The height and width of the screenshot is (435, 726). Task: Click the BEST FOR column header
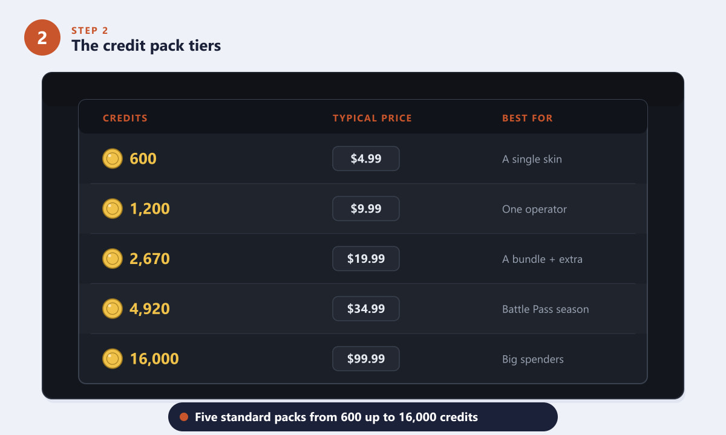[528, 118]
